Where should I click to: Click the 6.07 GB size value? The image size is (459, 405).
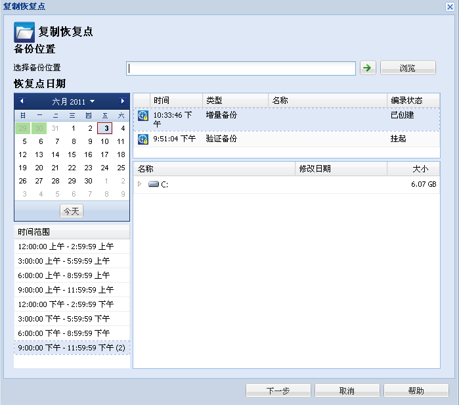424,184
